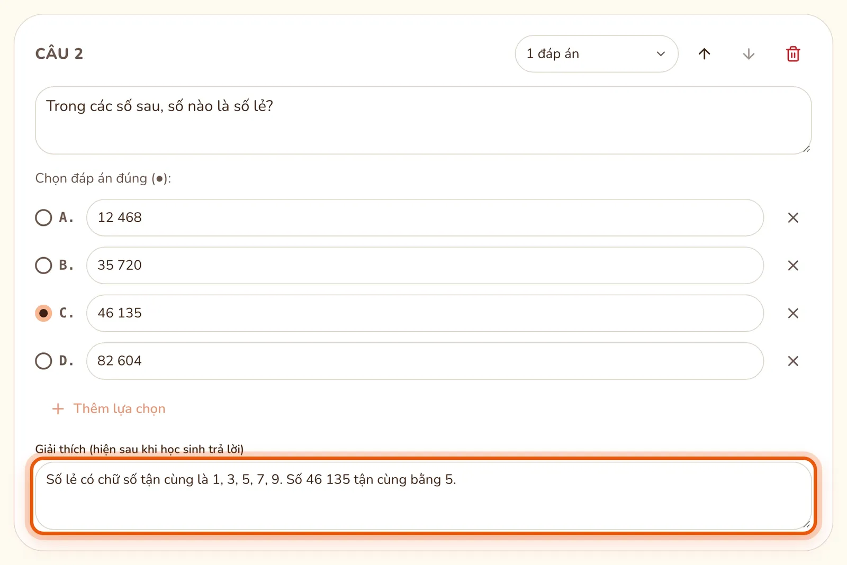Image resolution: width=847 pixels, height=565 pixels.
Task: Select radio button for answer A
Action: 43,217
